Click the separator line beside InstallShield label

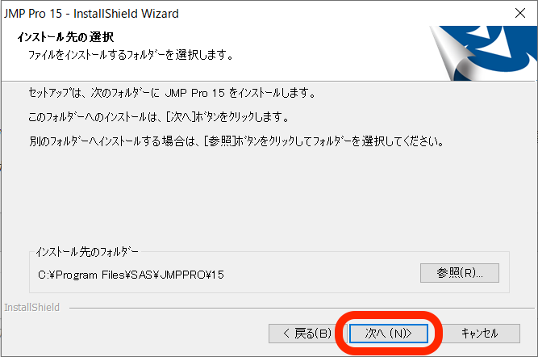tap(302, 309)
